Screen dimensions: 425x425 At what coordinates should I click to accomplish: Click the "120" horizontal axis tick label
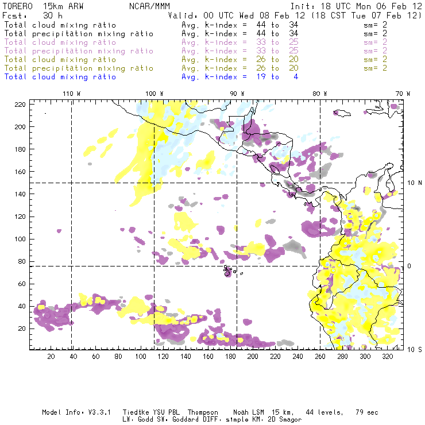pyautogui.click(x=163, y=357)
